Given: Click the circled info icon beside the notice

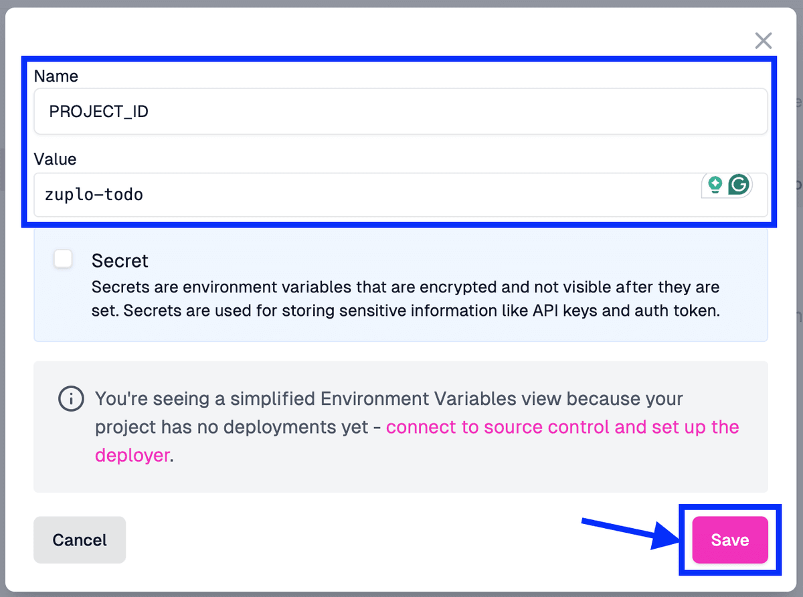Looking at the screenshot, I should click(70, 399).
